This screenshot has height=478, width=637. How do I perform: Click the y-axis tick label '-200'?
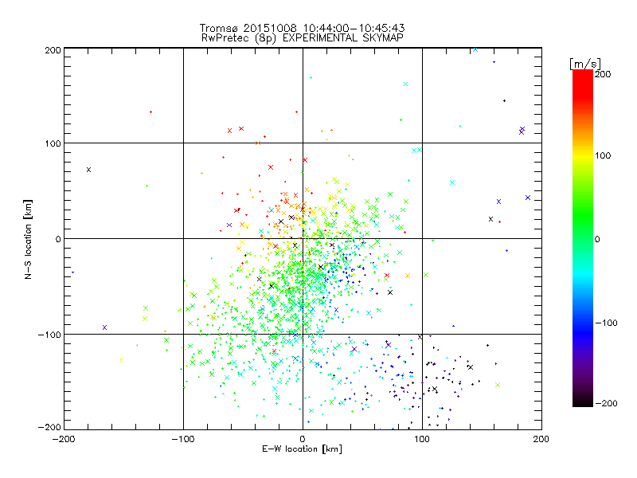pyautogui.click(x=49, y=427)
